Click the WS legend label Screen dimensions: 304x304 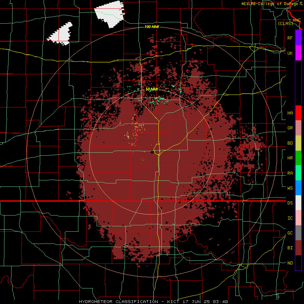pyautogui.click(x=290, y=188)
